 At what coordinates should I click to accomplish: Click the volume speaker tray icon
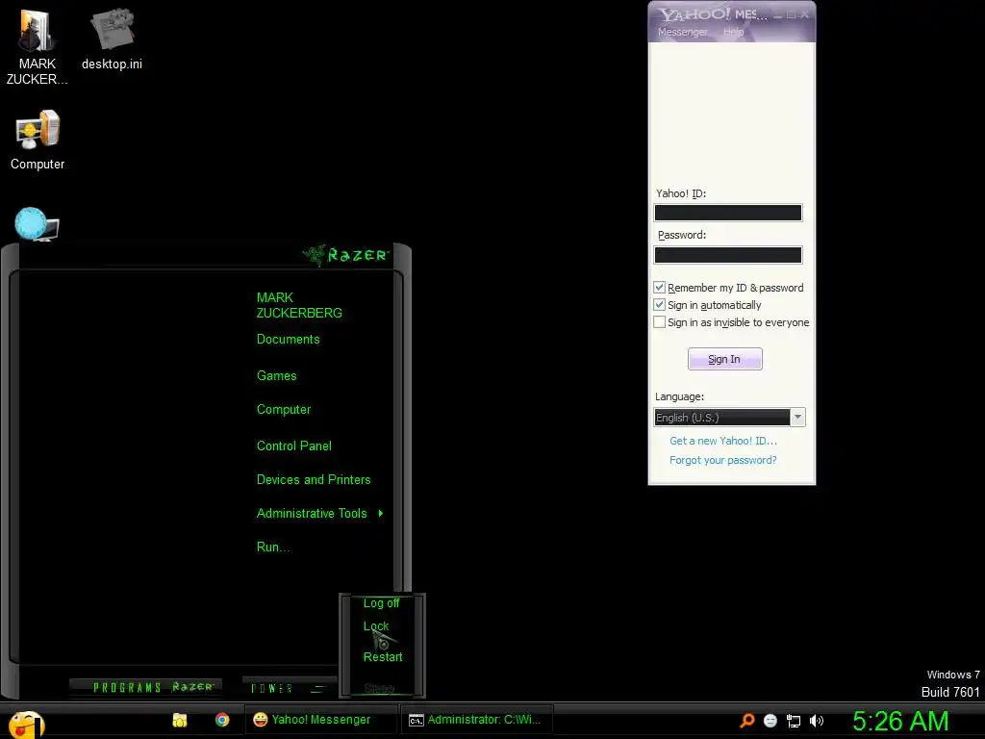tap(817, 721)
